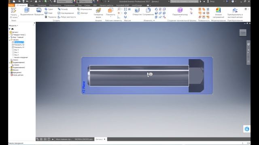The image size is (259, 145).
Task: Collapse the Выдавливание1 node
Action: pyautogui.click(x=9, y=62)
